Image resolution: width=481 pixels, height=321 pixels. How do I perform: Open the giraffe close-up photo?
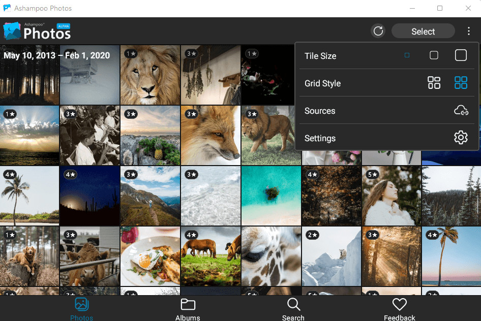tap(271, 256)
